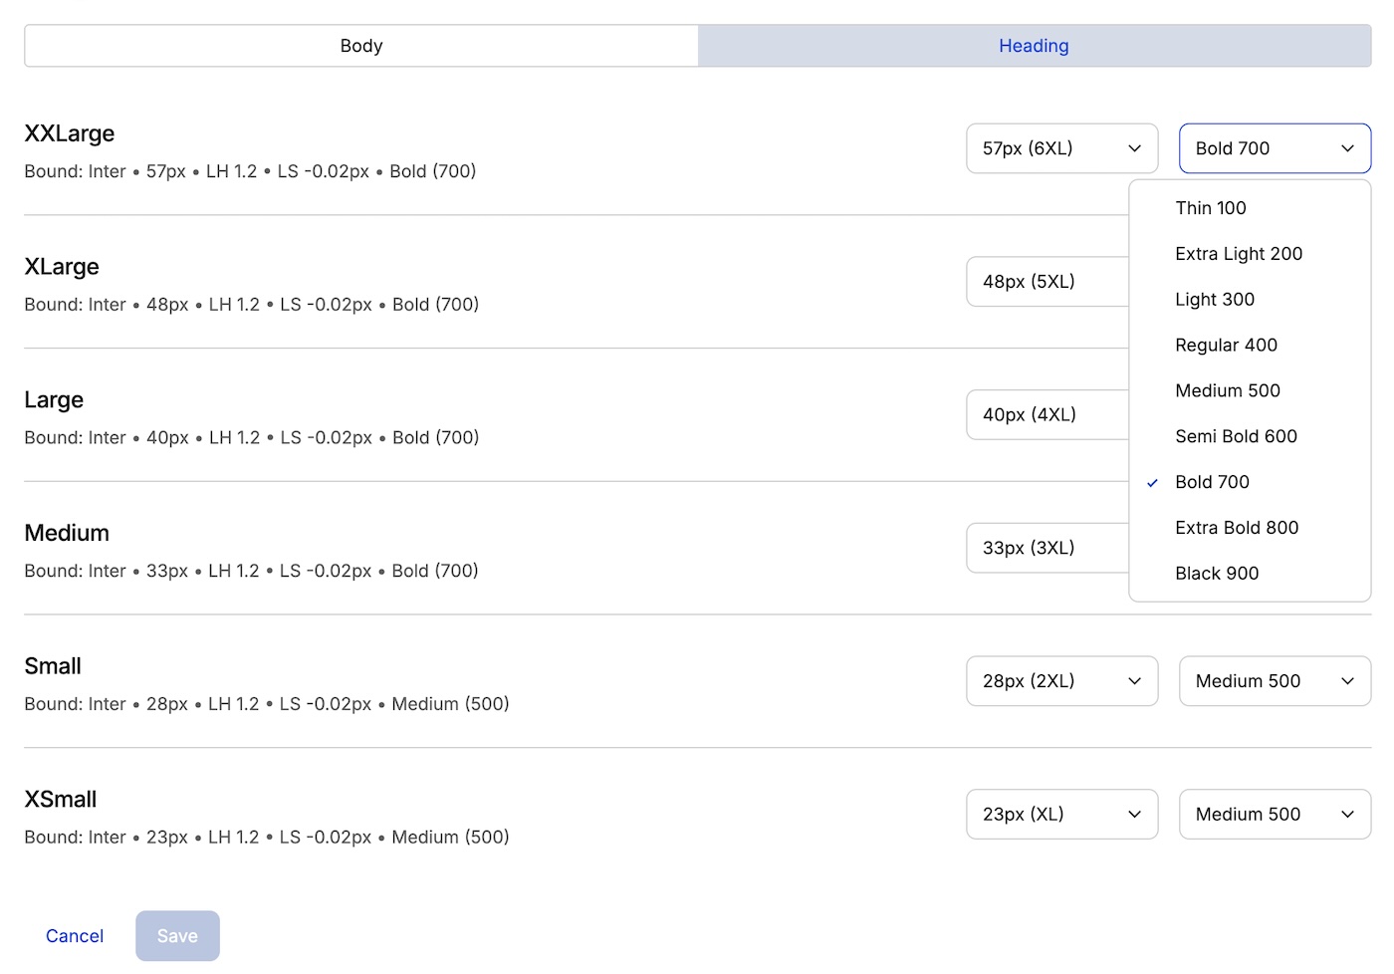Click the Save button

[x=177, y=936]
